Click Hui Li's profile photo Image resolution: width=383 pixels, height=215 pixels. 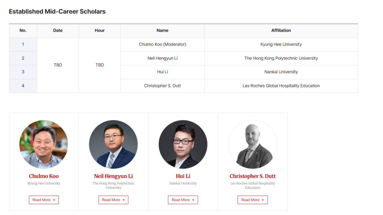[x=183, y=144]
